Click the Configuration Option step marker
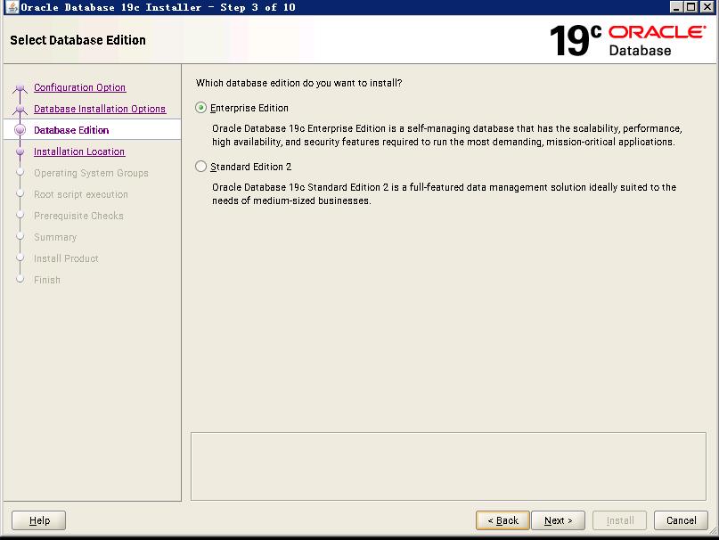The width and height of the screenshot is (719, 540). 20,87
